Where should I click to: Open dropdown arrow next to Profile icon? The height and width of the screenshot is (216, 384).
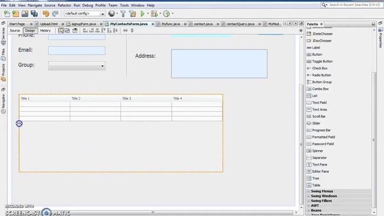tap(172, 14)
